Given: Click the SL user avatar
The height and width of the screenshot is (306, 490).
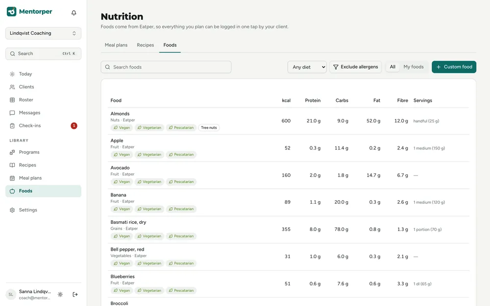Looking at the screenshot, I should coord(11,294).
